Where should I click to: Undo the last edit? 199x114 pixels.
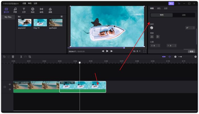4,57
